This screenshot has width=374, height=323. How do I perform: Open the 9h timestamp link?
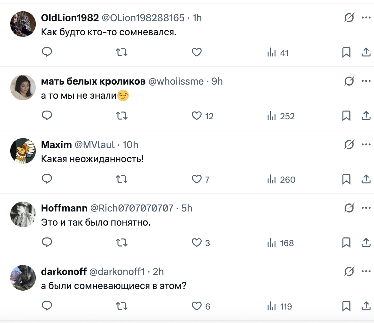[217, 81]
